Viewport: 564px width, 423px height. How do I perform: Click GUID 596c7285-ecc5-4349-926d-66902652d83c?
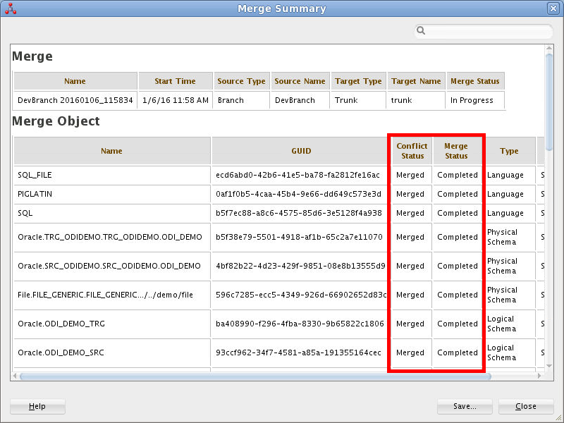click(301, 295)
